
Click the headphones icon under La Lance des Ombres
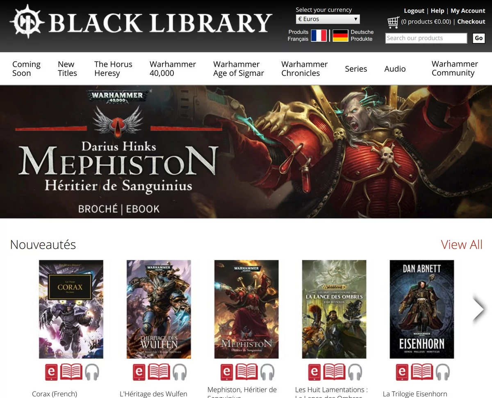coord(355,372)
